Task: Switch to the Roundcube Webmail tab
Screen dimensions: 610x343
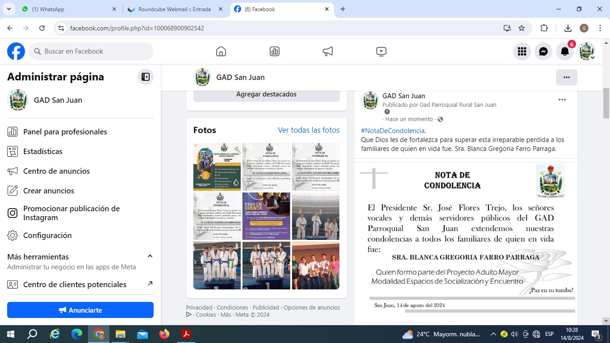Action: coord(174,9)
